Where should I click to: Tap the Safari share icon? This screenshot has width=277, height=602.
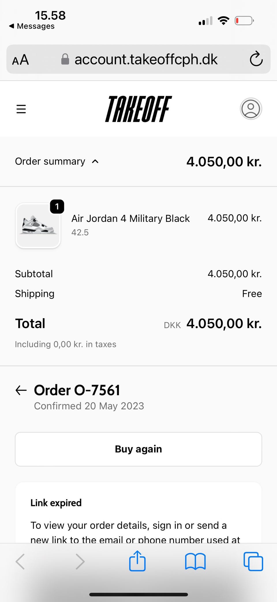[x=137, y=561]
